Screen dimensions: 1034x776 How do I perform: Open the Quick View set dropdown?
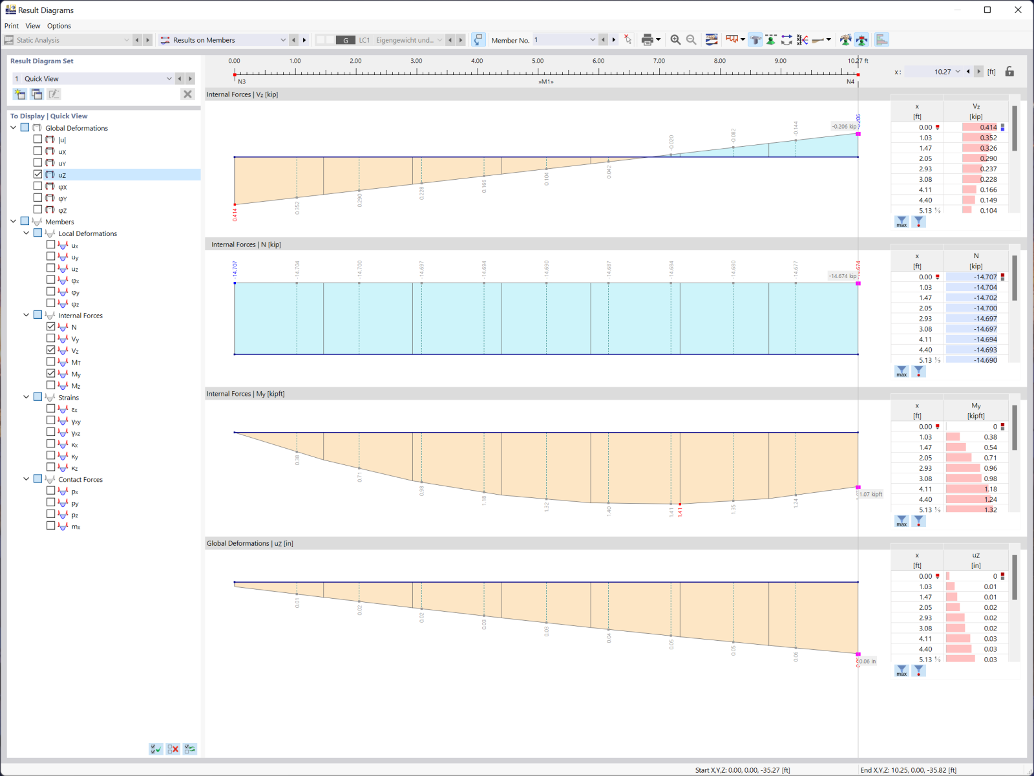[168, 78]
